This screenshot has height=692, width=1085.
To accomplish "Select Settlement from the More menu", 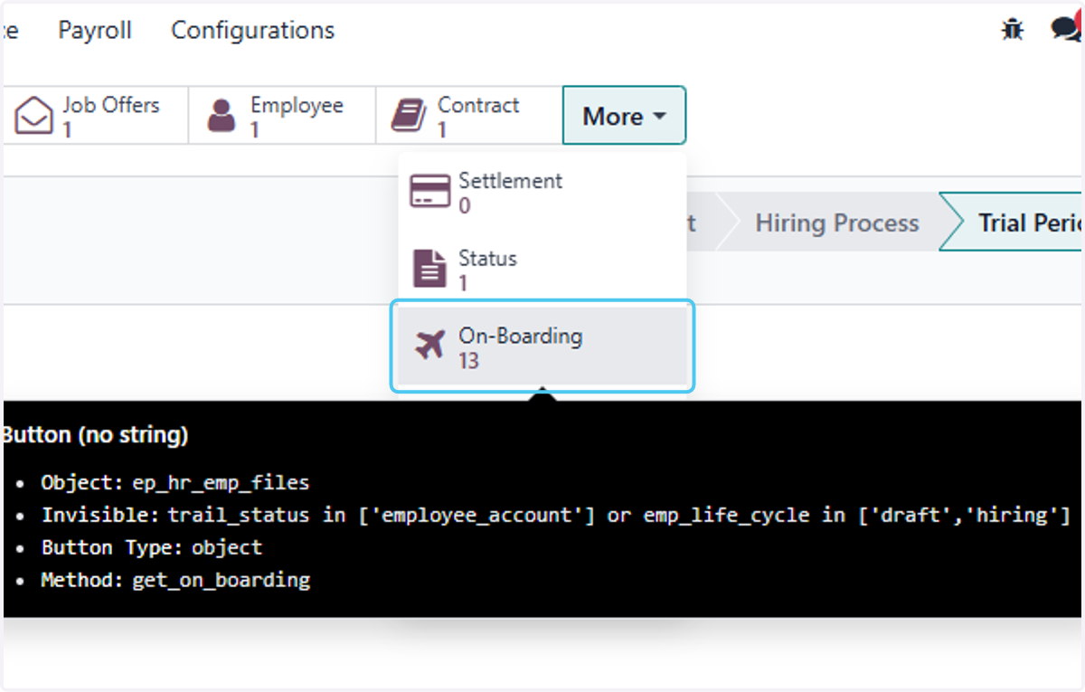I will click(x=542, y=192).
